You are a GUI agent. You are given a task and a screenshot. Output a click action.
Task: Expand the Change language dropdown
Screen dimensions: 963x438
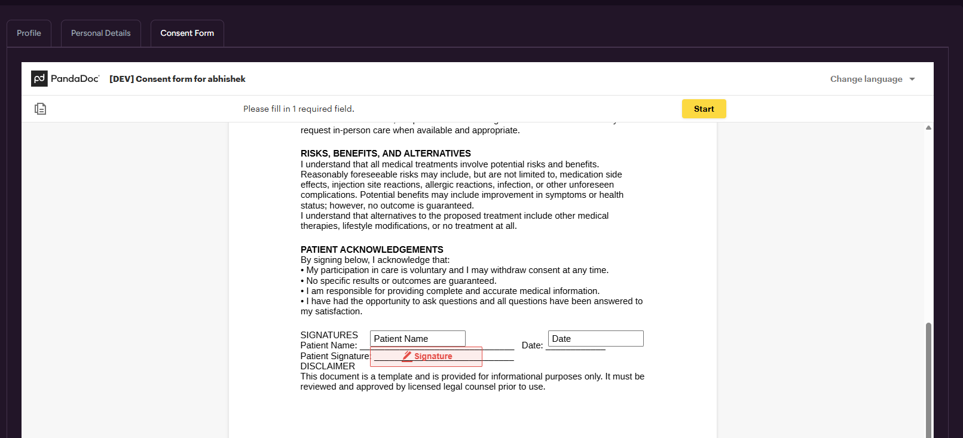(872, 79)
